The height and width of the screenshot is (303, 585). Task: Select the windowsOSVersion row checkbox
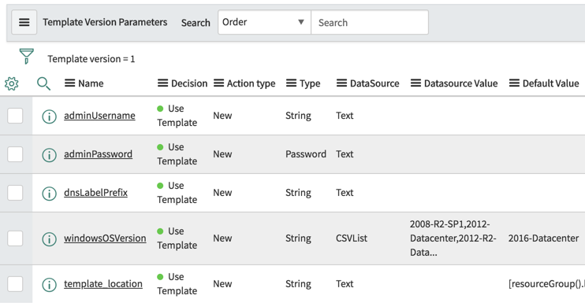(x=15, y=238)
